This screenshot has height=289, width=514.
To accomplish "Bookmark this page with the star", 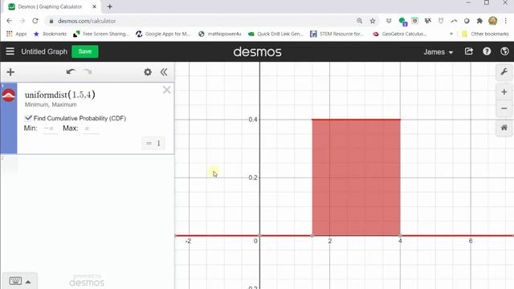I will 373,21.
